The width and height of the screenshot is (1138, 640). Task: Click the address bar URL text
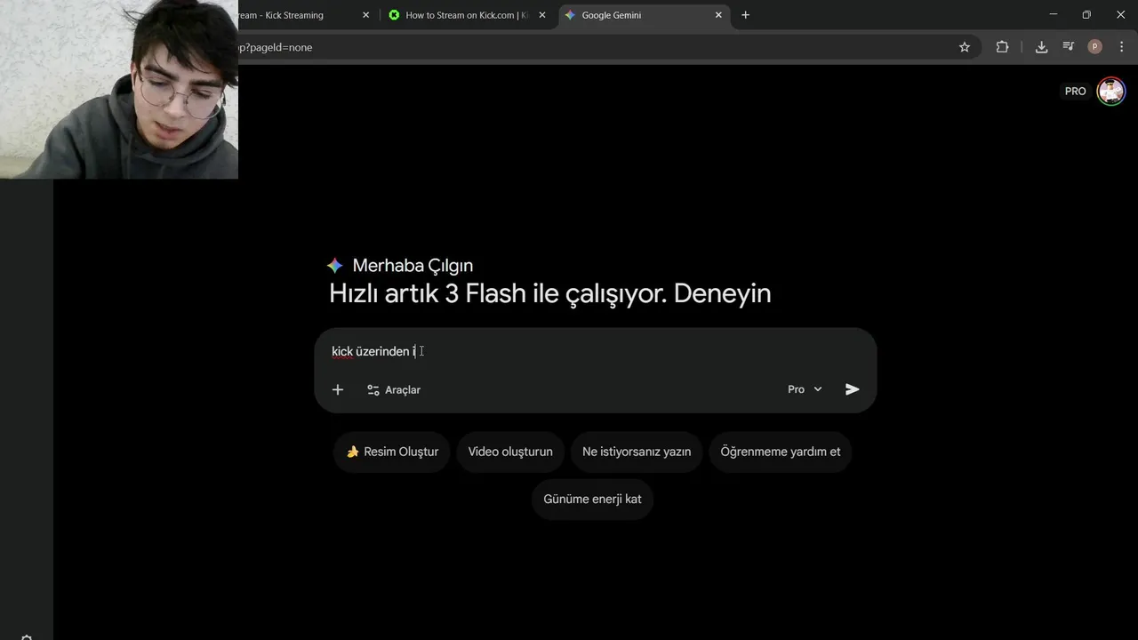[276, 47]
